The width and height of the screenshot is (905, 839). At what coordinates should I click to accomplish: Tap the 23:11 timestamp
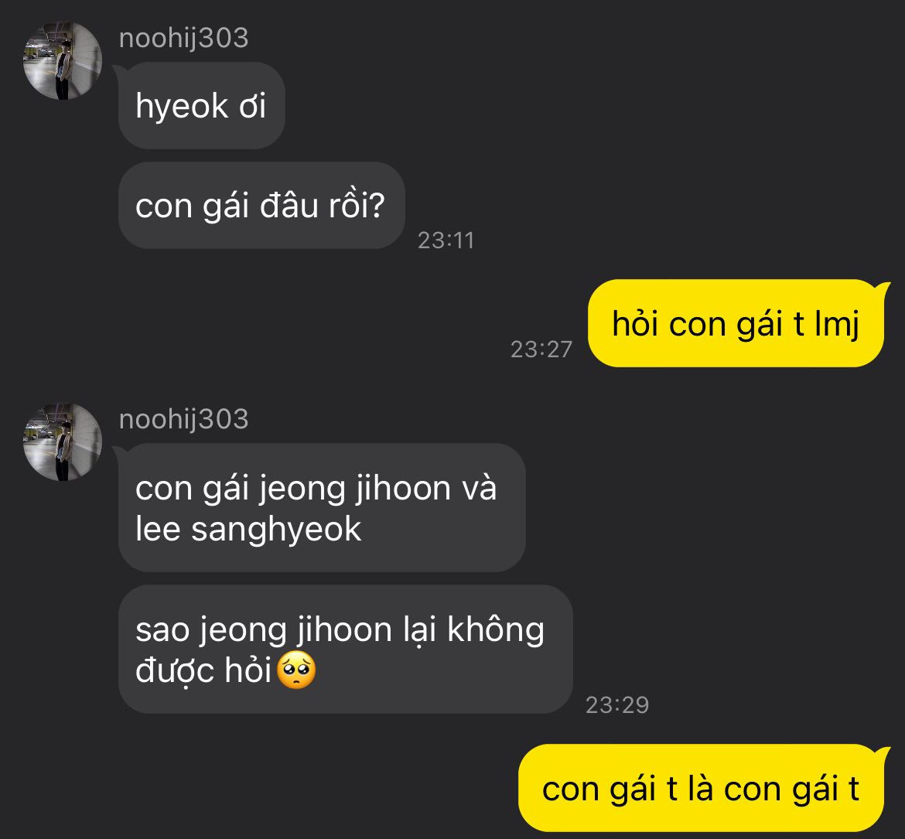(x=446, y=240)
